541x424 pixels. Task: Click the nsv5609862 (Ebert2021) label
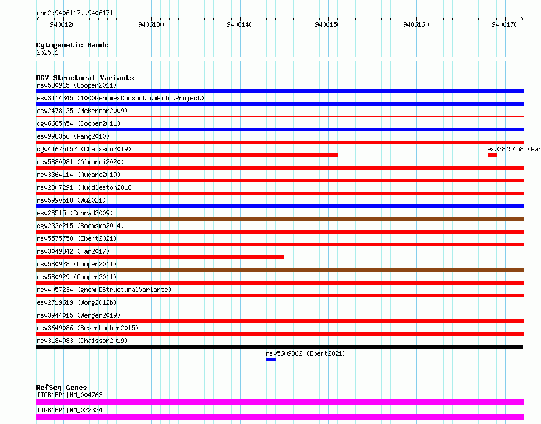(x=306, y=353)
